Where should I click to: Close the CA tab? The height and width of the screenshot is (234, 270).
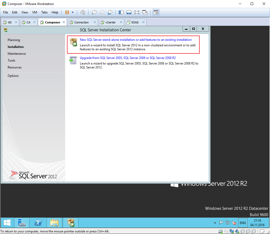34,22
